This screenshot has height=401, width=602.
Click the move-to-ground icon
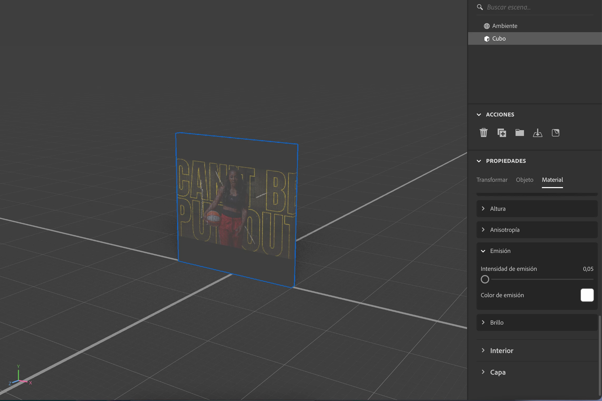point(537,133)
